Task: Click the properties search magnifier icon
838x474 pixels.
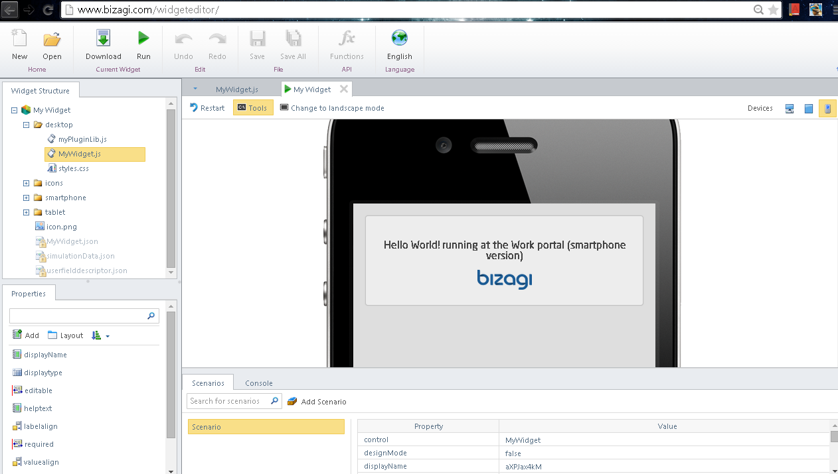Action: pos(151,316)
